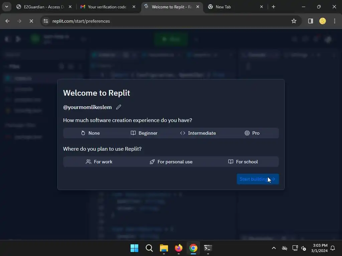Click the muted volume tray icon
Screen dimensions: 342x256
[x=304, y=248]
